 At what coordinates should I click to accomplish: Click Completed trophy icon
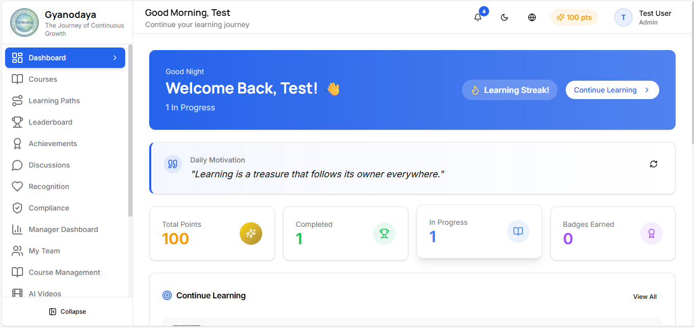click(384, 233)
